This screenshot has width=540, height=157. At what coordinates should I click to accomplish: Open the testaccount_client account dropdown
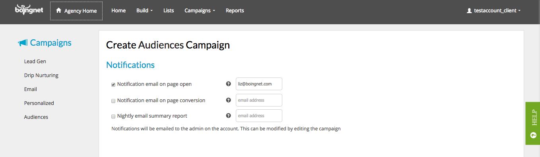point(493,11)
